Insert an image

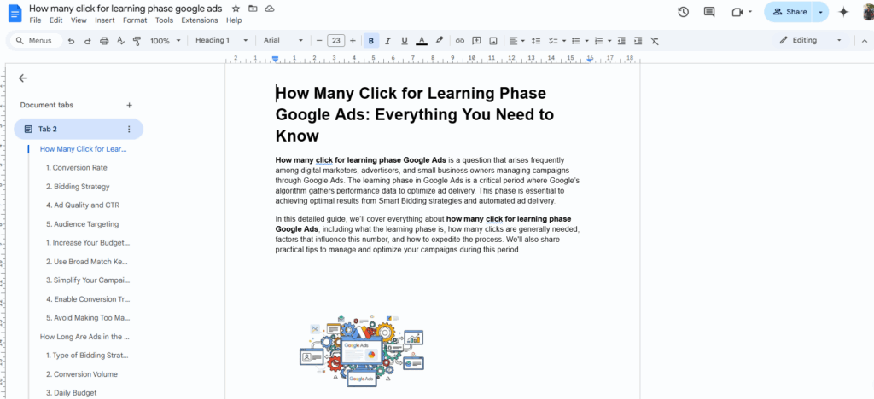click(493, 41)
